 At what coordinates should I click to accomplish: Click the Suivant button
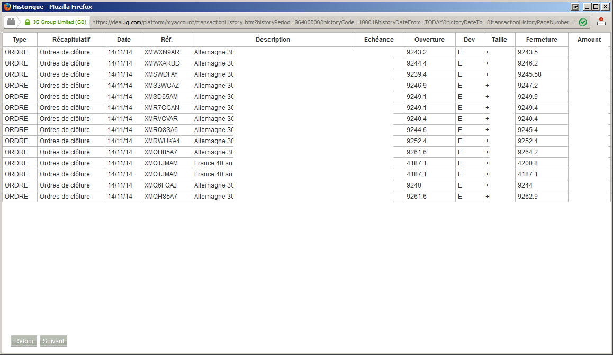[53, 341]
